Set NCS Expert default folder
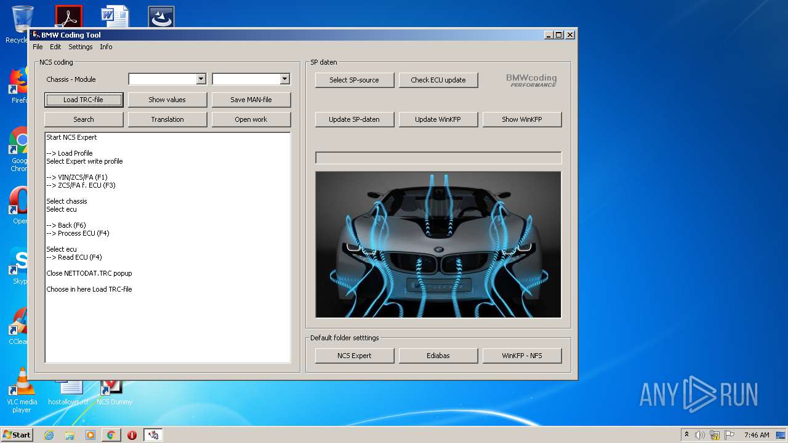 (355, 356)
